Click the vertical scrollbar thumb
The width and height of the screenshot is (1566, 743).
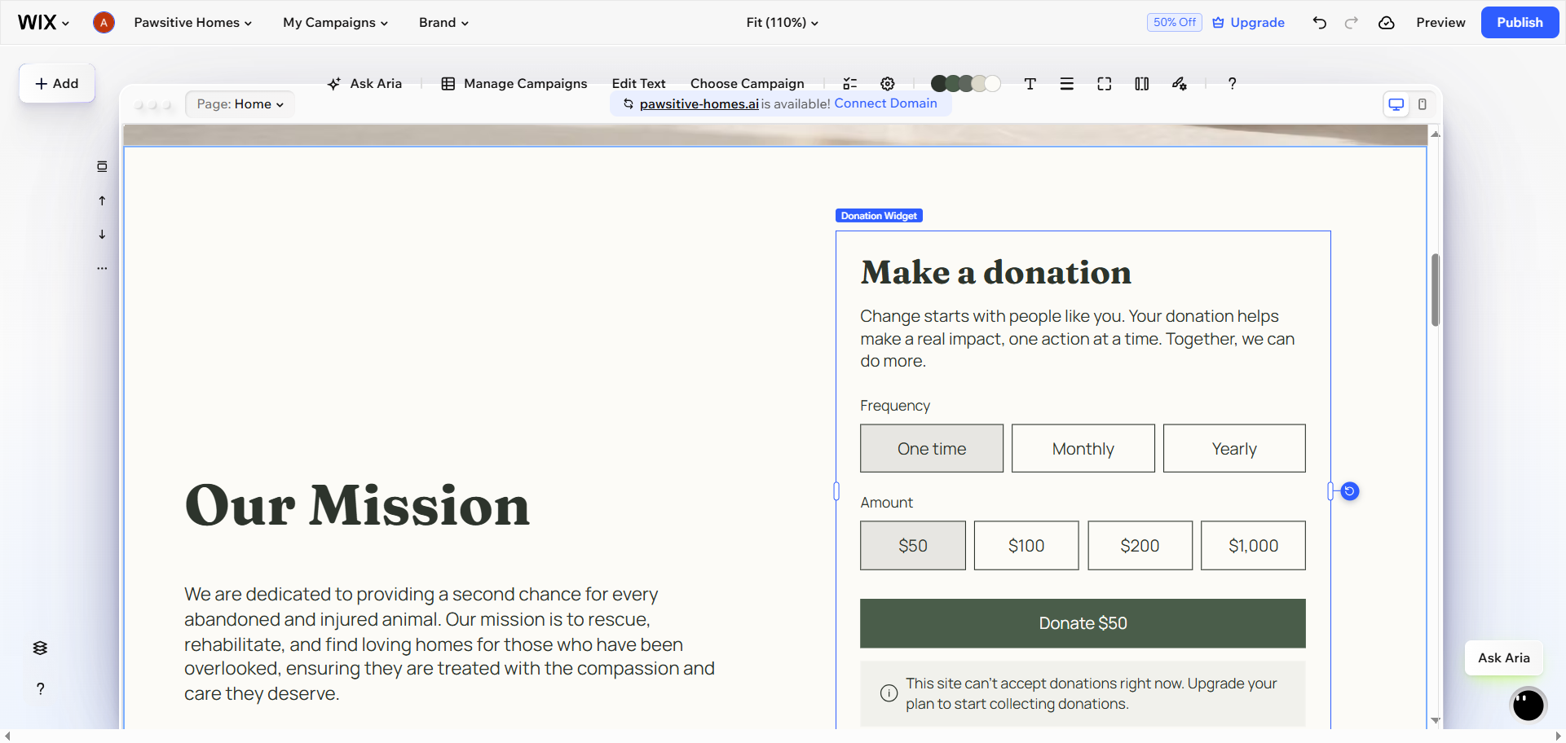pyautogui.click(x=1436, y=290)
